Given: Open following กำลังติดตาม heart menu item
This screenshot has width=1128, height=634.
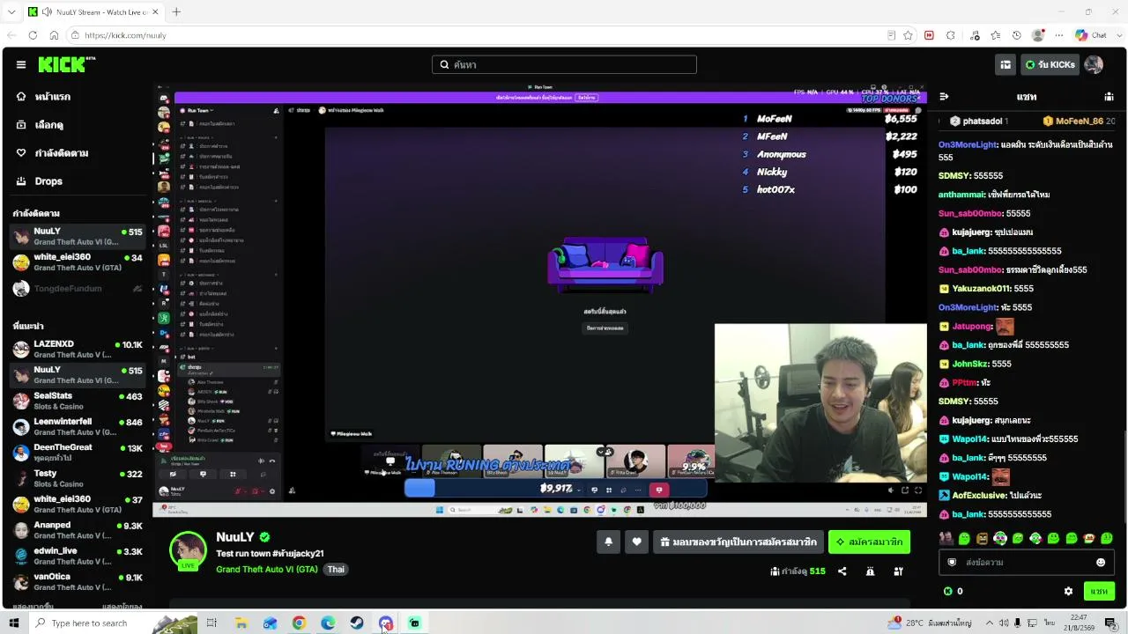Looking at the screenshot, I should tap(77, 153).
